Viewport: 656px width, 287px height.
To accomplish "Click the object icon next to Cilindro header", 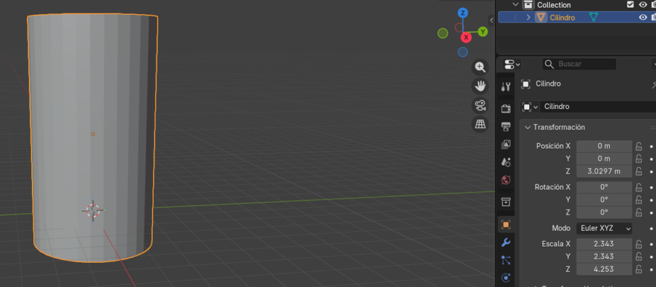I will coord(525,84).
